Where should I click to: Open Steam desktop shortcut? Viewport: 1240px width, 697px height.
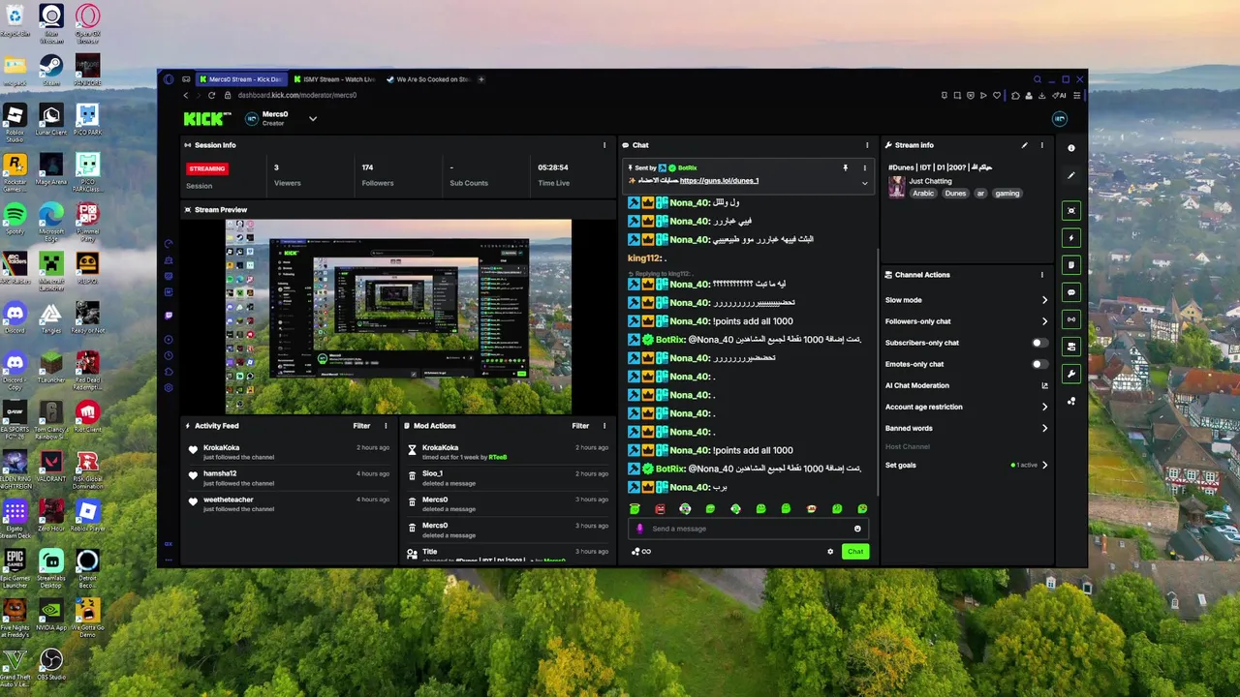tap(50, 68)
